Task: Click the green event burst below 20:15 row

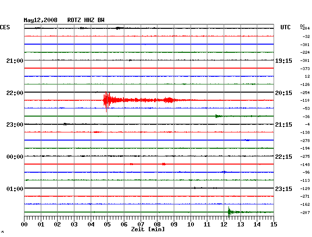Action: (219, 116)
